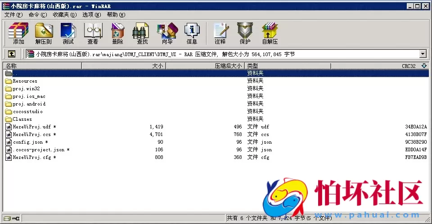This screenshot has height=224, width=432.
Task: Select the .cocos-project.json file icon
Action: (x=9, y=150)
